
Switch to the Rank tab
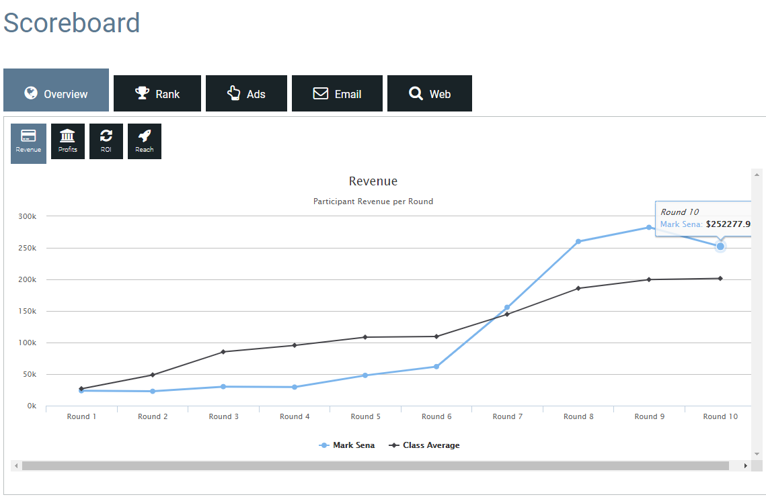157,93
